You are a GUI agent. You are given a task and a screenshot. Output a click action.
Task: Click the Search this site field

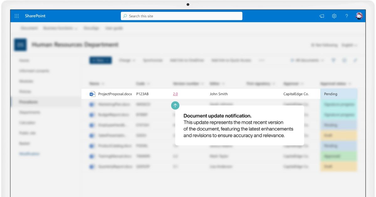click(x=182, y=16)
